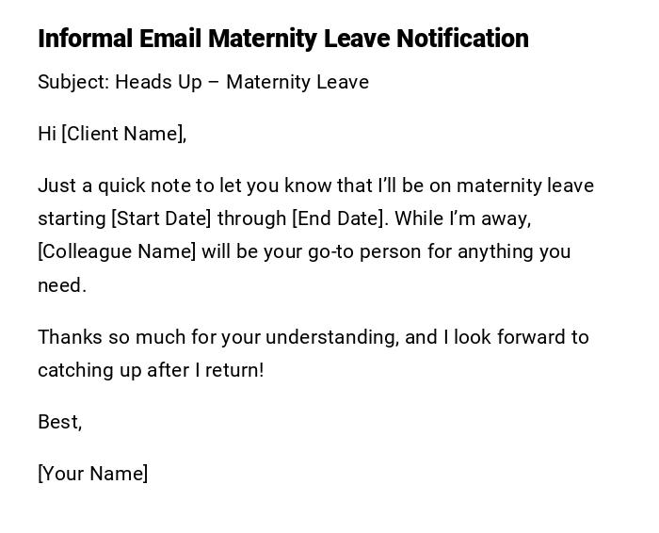
Task: Click the word "Notification" in the title
Action: pyautogui.click(x=462, y=39)
